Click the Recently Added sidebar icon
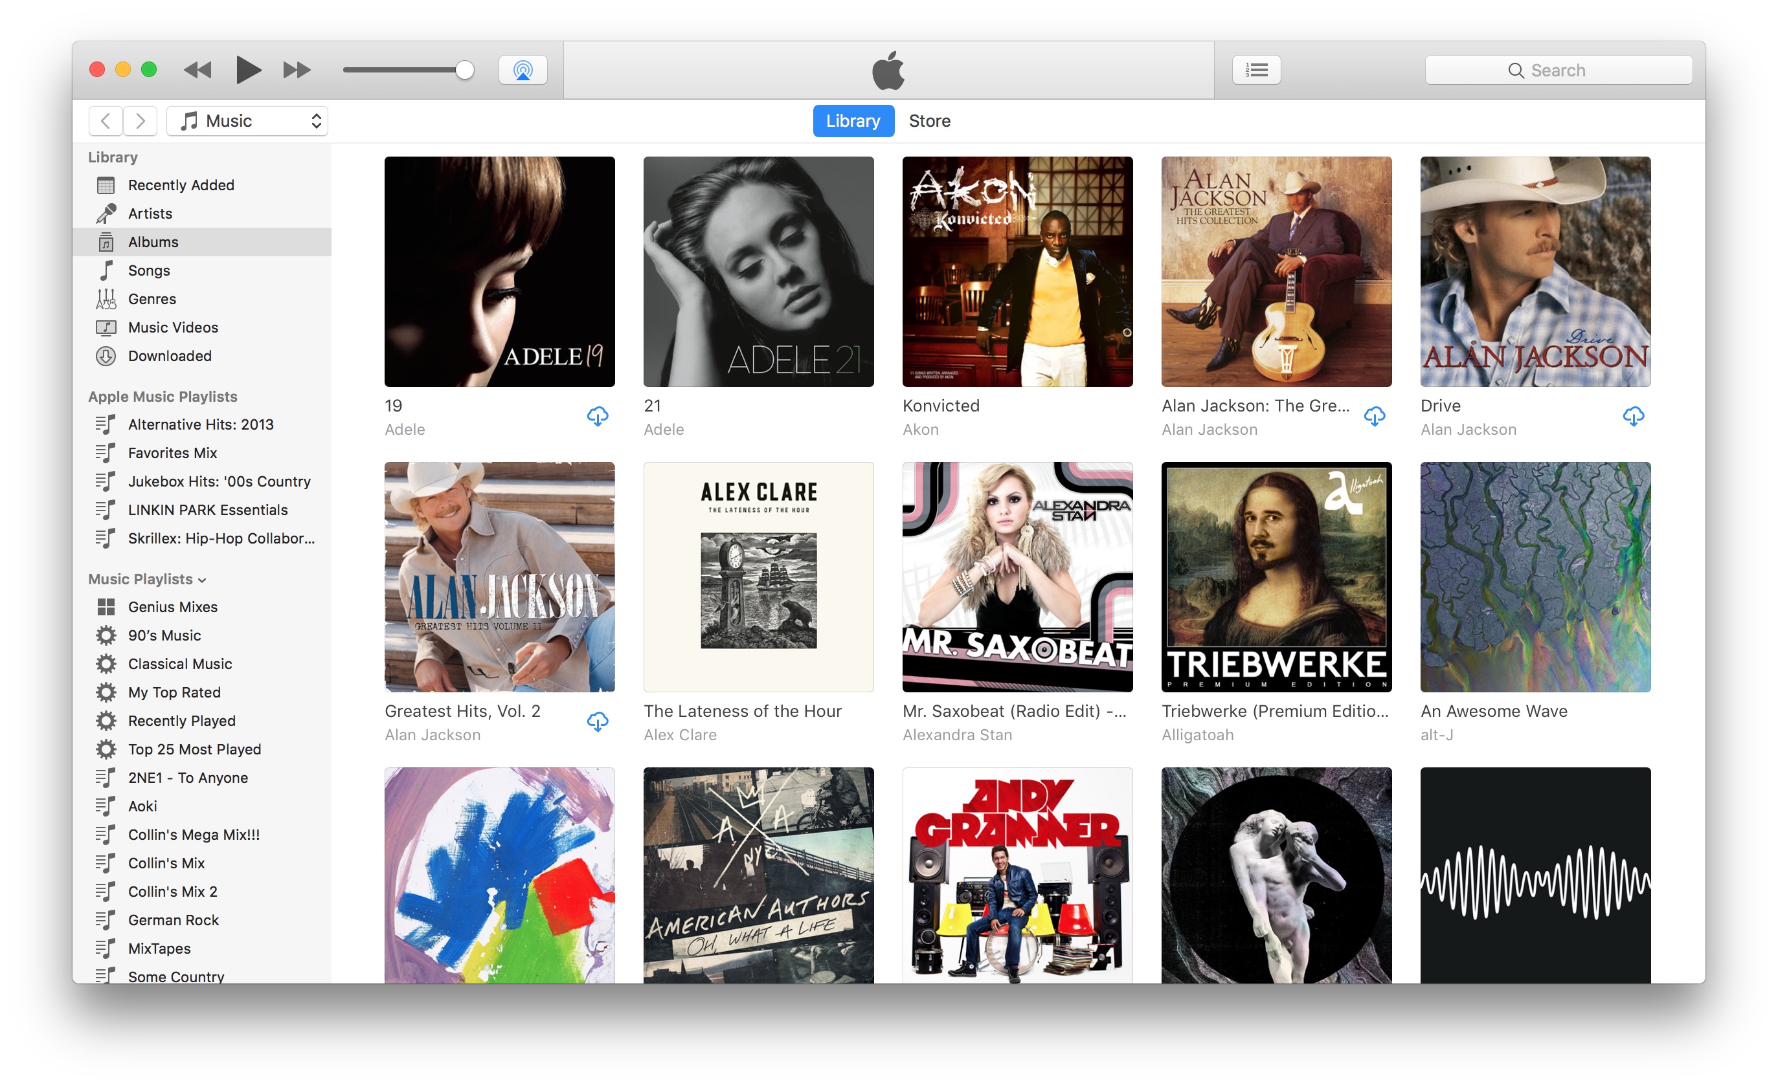This screenshot has width=1778, height=1087. pyautogui.click(x=108, y=184)
